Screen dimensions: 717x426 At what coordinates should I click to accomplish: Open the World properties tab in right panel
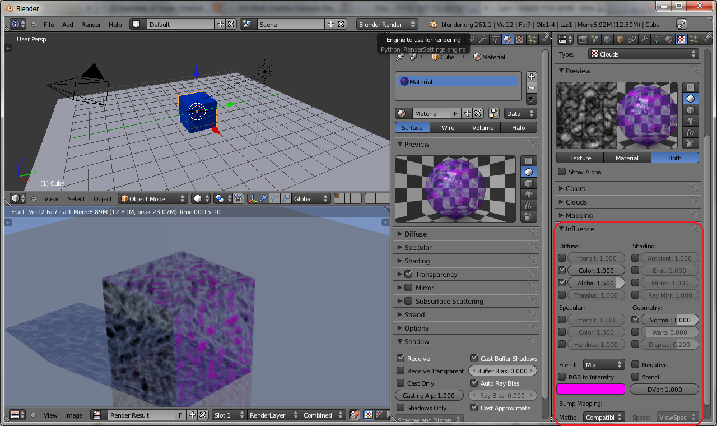pyautogui.click(x=607, y=39)
